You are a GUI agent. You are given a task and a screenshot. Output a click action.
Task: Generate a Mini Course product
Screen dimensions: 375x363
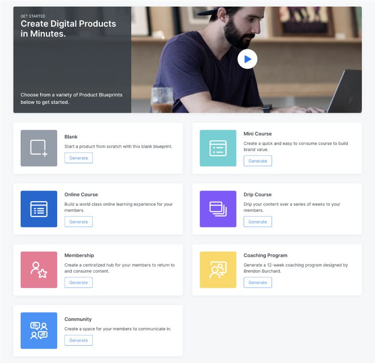pyautogui.click(x=257, y=161)
